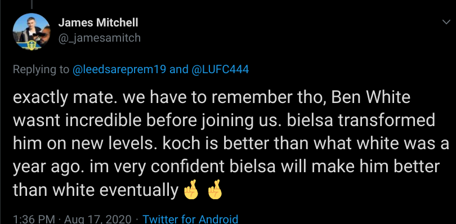Viewport: 456px width, 224px height.
Task: Click the word 'koch' in the tweet
Action: click(180, 144)
